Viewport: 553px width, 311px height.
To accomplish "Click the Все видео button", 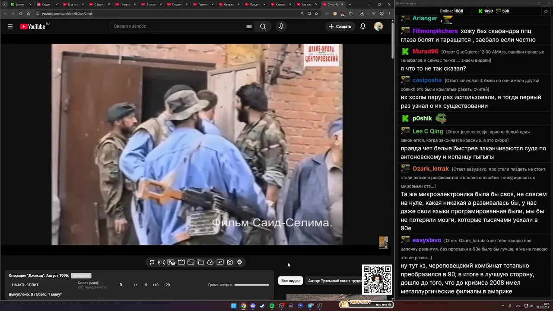I will (290, 281).
